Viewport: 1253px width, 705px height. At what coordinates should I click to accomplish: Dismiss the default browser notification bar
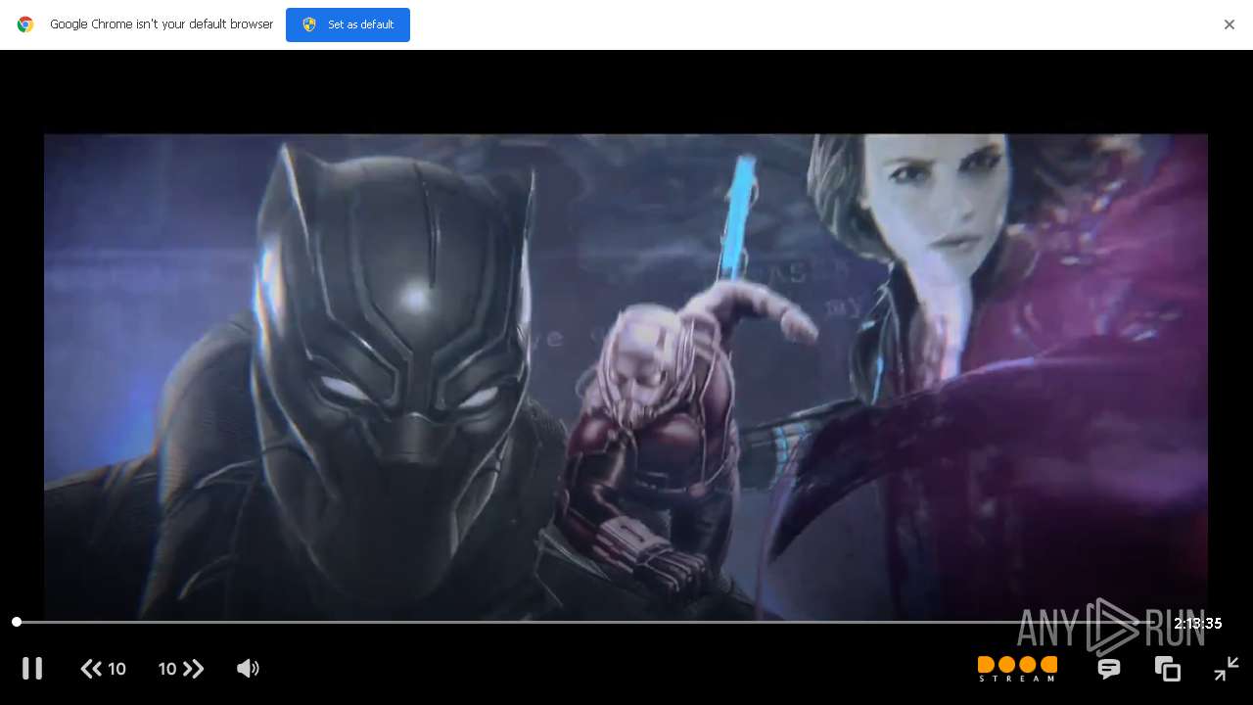1230,24
